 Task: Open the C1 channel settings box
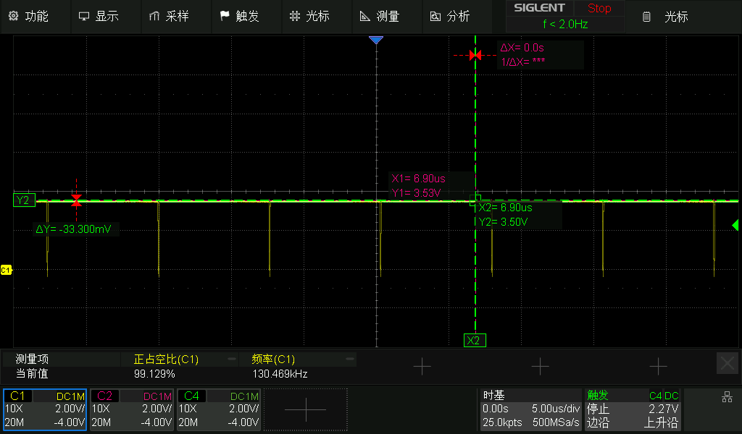pyautogui.click(x=45, y=409)
